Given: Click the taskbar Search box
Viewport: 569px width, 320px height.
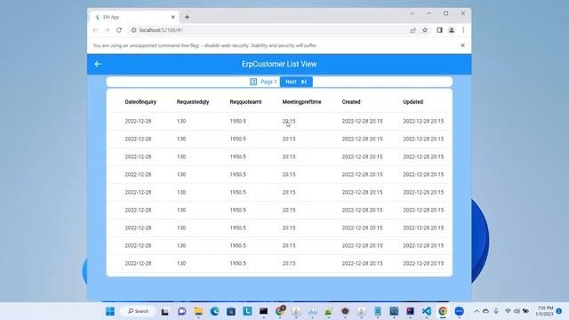Looking at the screenshot, I should coord(138,311).
